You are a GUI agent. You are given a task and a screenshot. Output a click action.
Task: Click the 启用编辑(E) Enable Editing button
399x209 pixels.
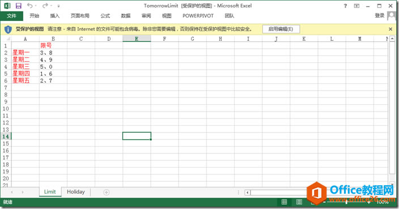coord(281,29)
